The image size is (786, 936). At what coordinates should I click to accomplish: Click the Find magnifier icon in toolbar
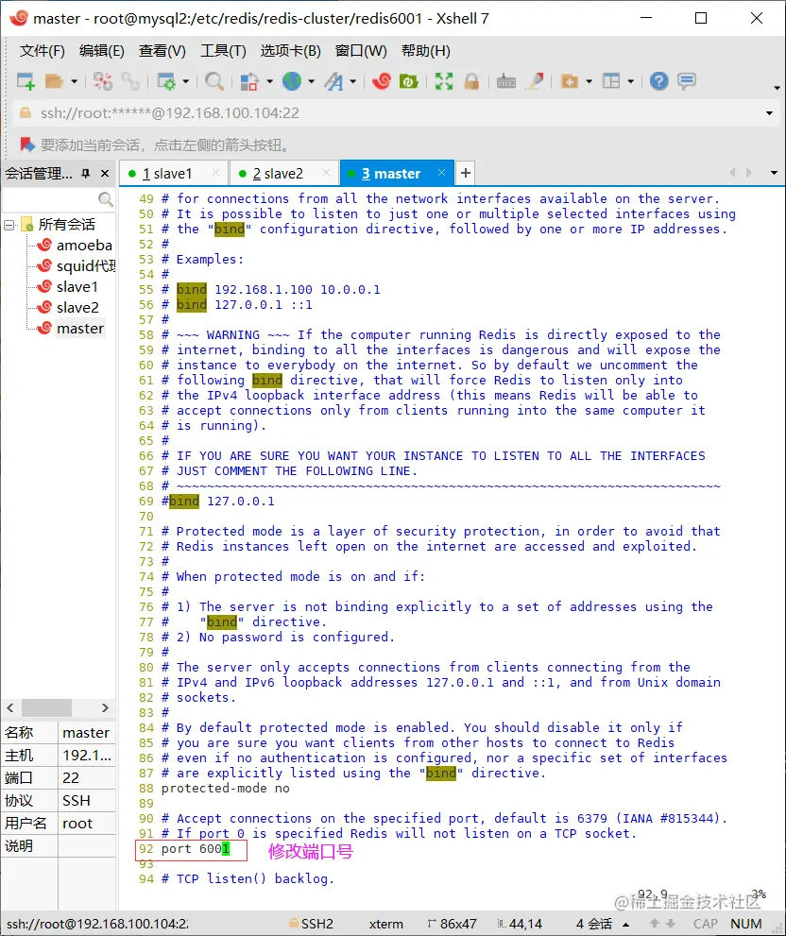214,81
